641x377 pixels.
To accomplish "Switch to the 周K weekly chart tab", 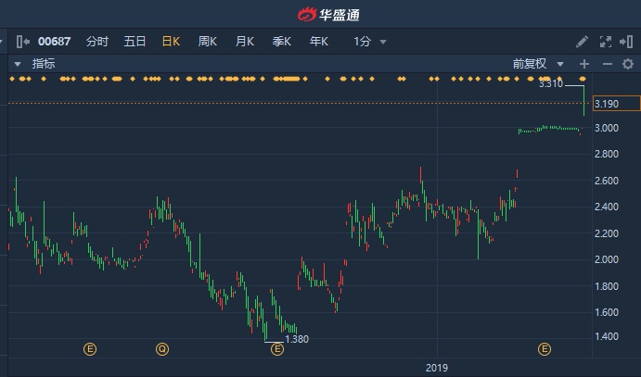I will click(x=207, y=42).
